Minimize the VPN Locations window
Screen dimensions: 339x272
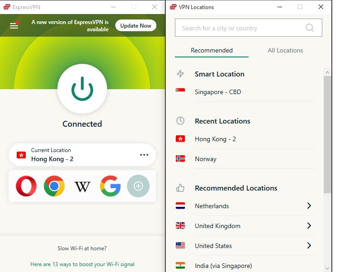pos(280,7)
